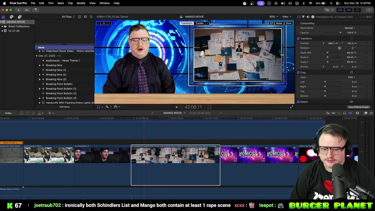
Task: Show the Effects browser icon
Action: [x=366, y=113]
